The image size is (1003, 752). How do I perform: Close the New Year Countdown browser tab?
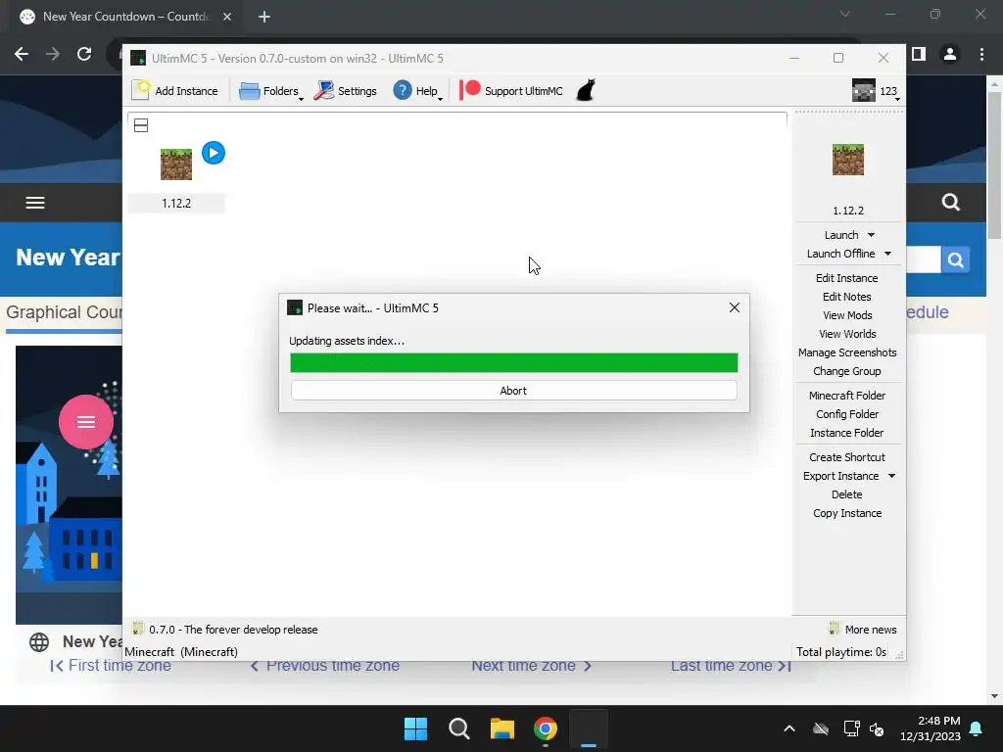(x=227, y=17)
